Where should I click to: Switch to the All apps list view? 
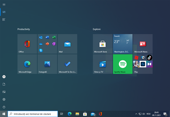point(4,19)
